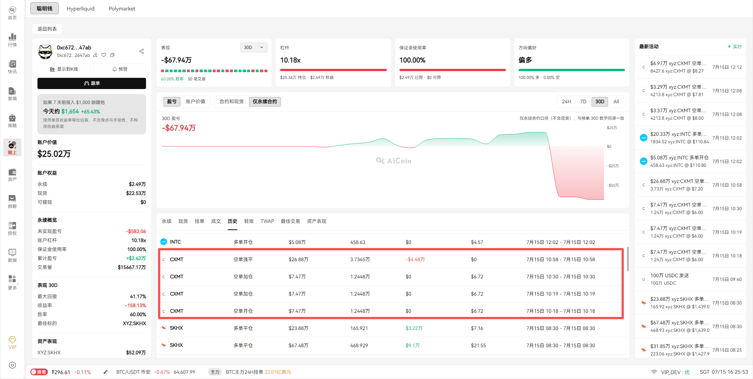Set chart range to 7D
Viewport: 753px width, 379px height.
(583, 101)
